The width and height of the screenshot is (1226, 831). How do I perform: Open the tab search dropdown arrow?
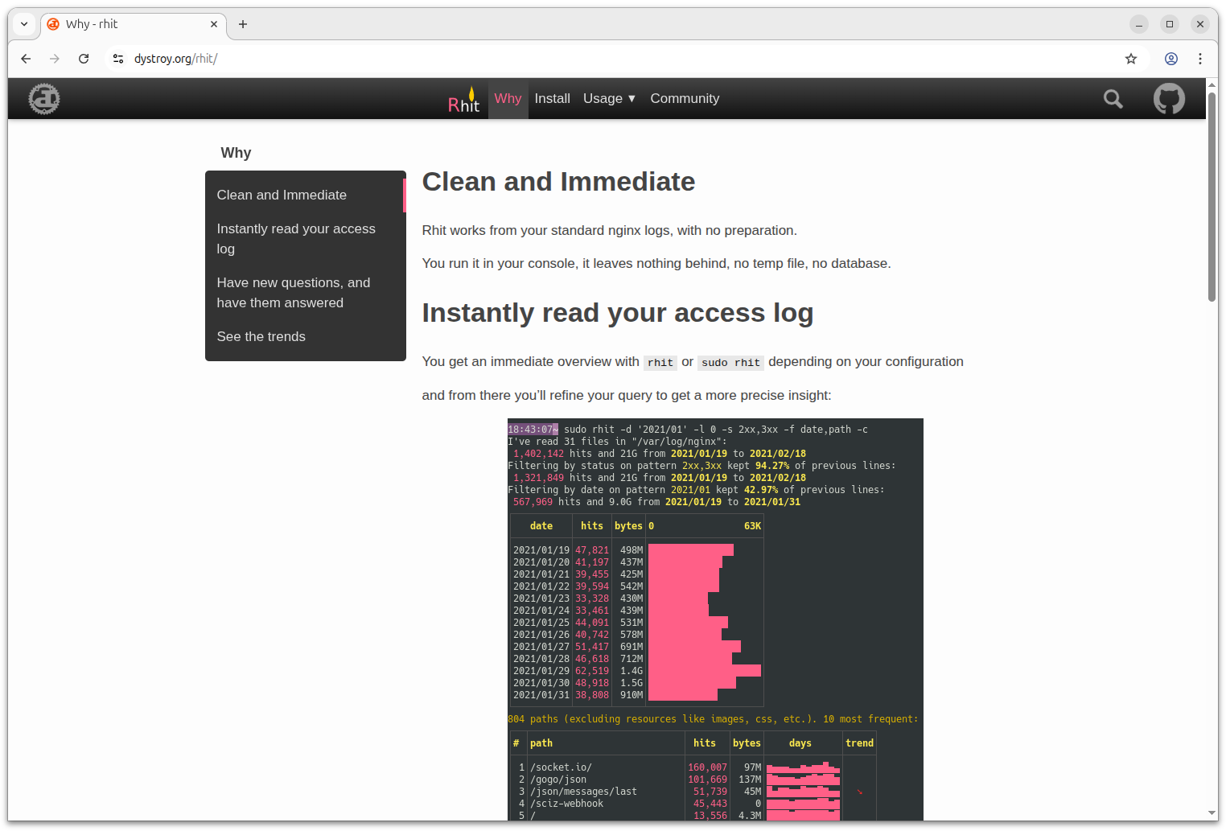[24, 24]
